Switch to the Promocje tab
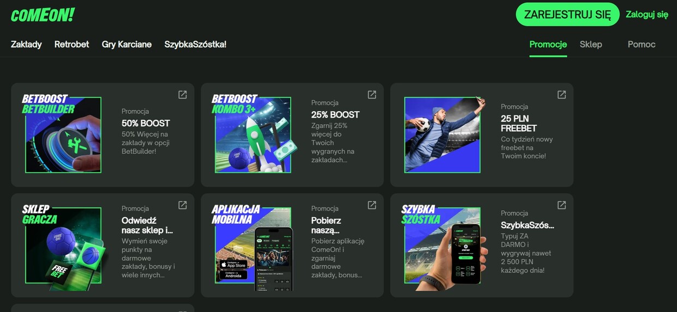Image resolution: width=677 pixels, height=312 pixels. click(x=548, y=45)
